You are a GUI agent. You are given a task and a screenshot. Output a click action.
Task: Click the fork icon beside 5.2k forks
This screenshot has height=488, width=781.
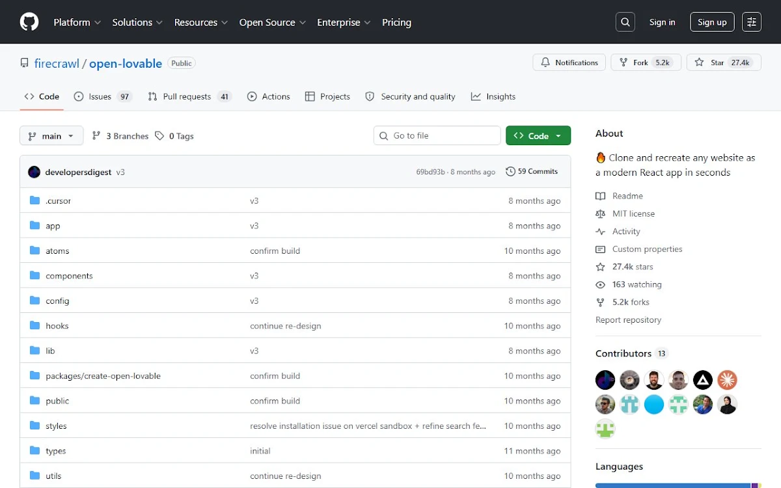600,302
